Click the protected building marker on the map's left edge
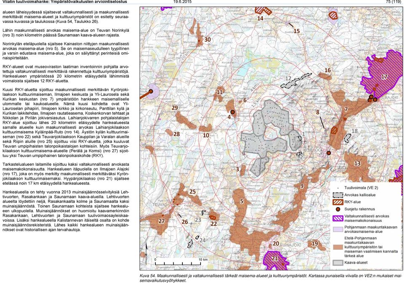The width and height of the screenshot is (404, 283). [x=151, y=92]
